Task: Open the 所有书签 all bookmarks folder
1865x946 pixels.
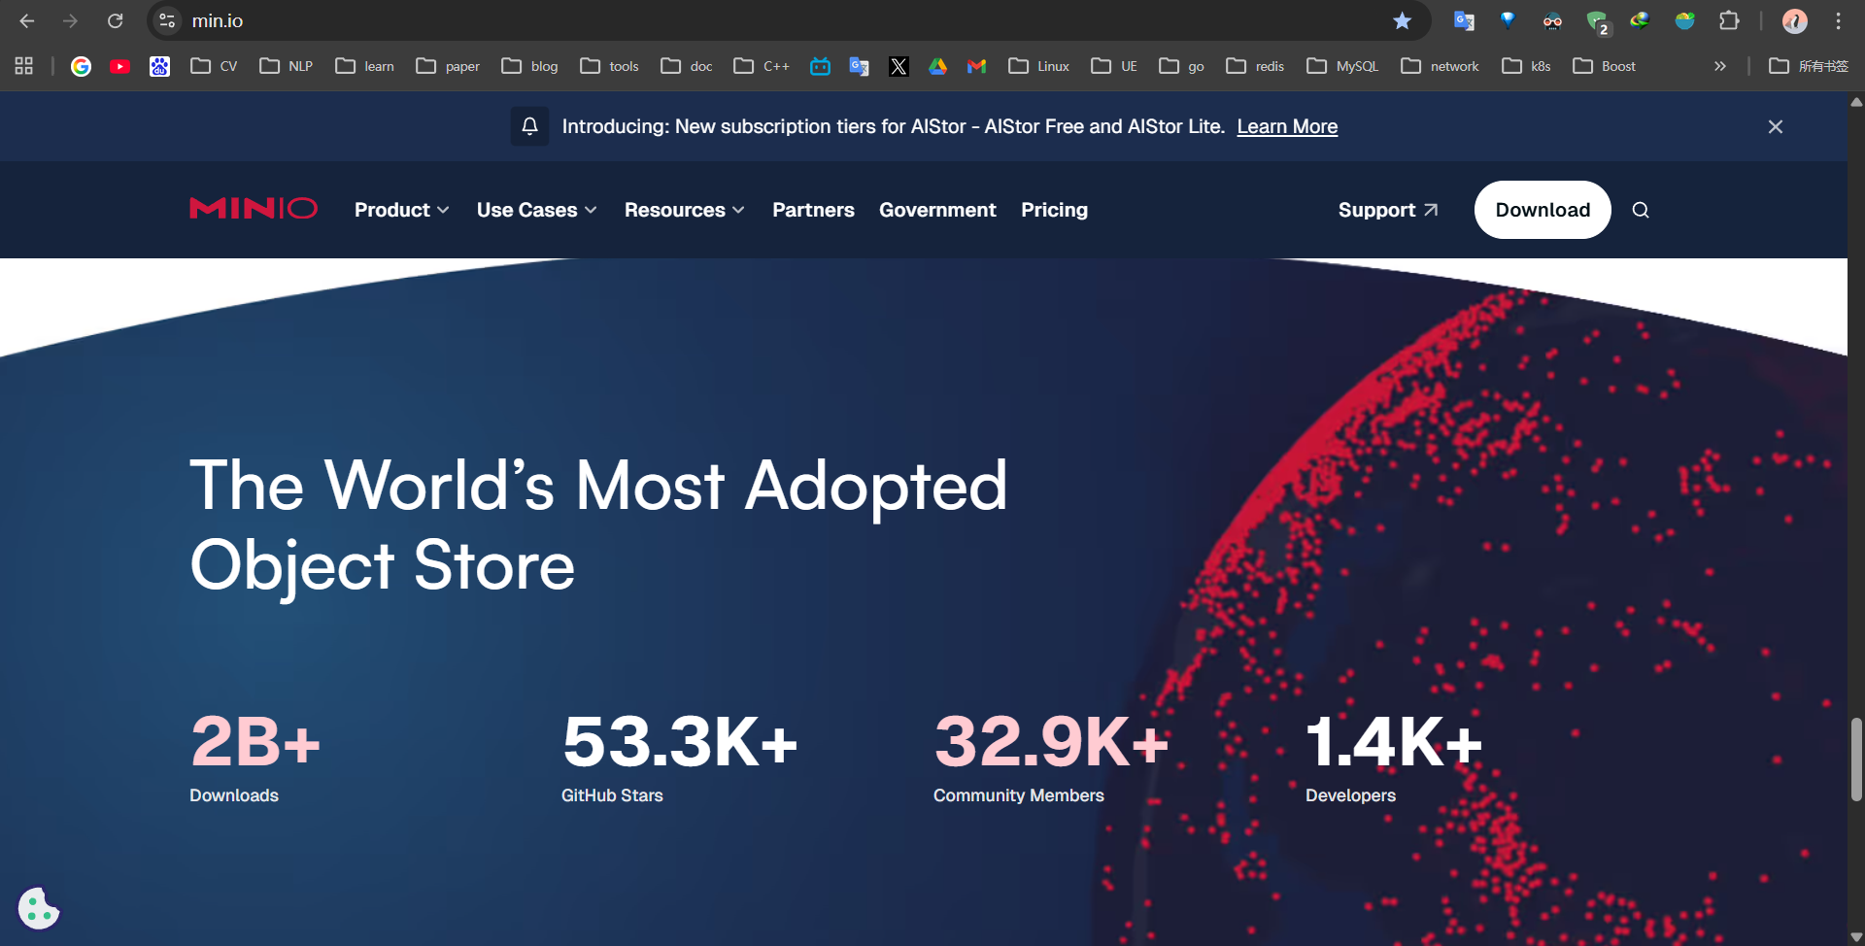Action: tap(1809, 66)
